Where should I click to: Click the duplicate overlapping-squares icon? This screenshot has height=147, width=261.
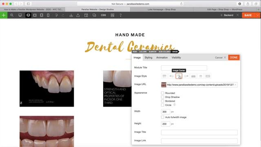94,15
